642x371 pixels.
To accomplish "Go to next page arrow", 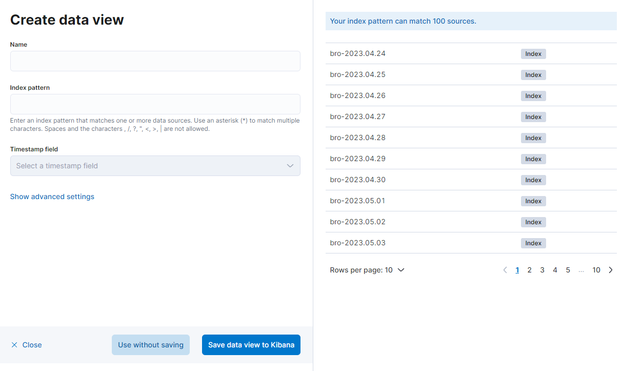I will pyautogui.click(x=610, y=270).
